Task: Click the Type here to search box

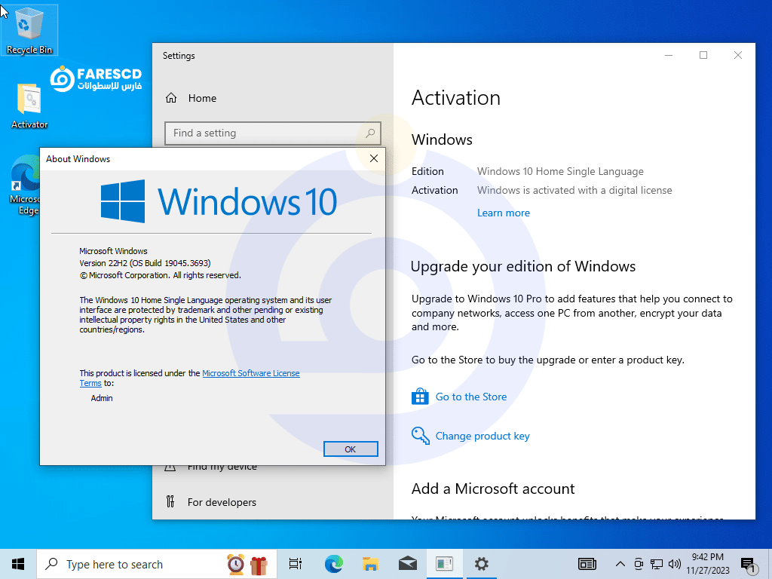Action: pos(157,564)
